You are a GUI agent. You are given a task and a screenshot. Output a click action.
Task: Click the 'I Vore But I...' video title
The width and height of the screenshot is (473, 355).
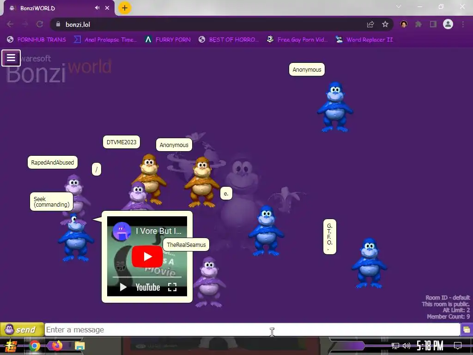159,231
